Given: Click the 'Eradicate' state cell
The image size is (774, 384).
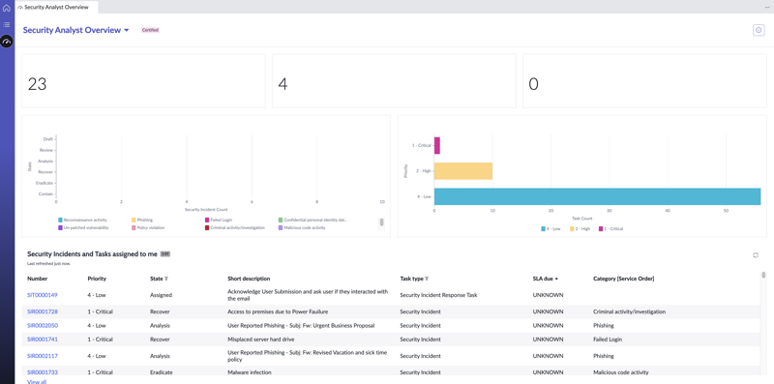Looking at the screenshot, I should (x=162, y=372).
